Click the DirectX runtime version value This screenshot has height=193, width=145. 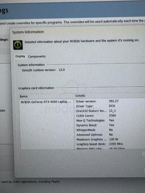(62, 70)
